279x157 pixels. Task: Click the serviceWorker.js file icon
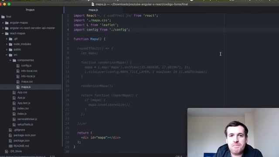(x=14, y=119)
